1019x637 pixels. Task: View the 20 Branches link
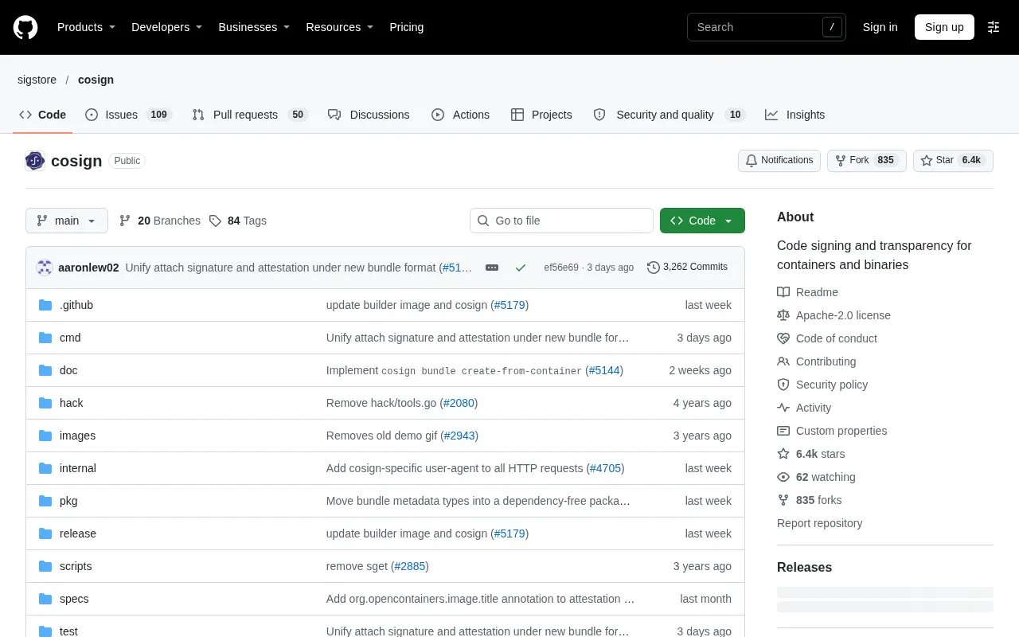click(x=160, y=221)
